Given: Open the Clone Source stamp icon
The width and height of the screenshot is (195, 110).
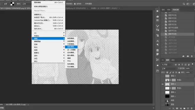Looking at the screenshot, I should (157, 35).
